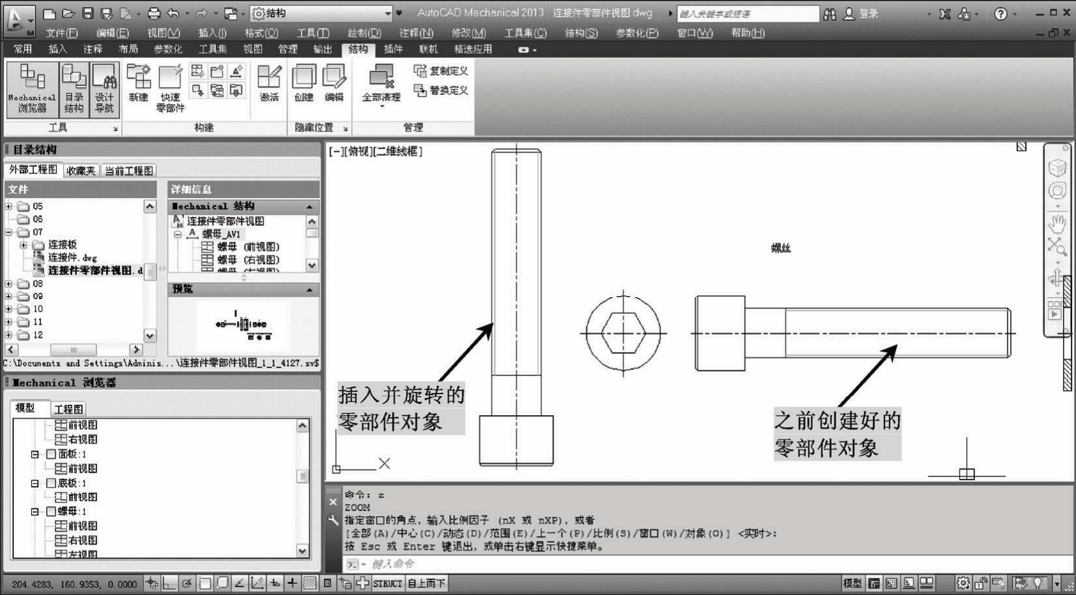This screenshot has height=595, width=1076.
Task: Switch to the 常用 ribbon tab
Action: [23, 49]
